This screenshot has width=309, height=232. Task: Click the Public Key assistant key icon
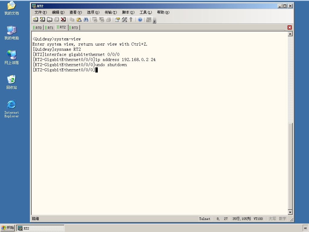(131, 20)
